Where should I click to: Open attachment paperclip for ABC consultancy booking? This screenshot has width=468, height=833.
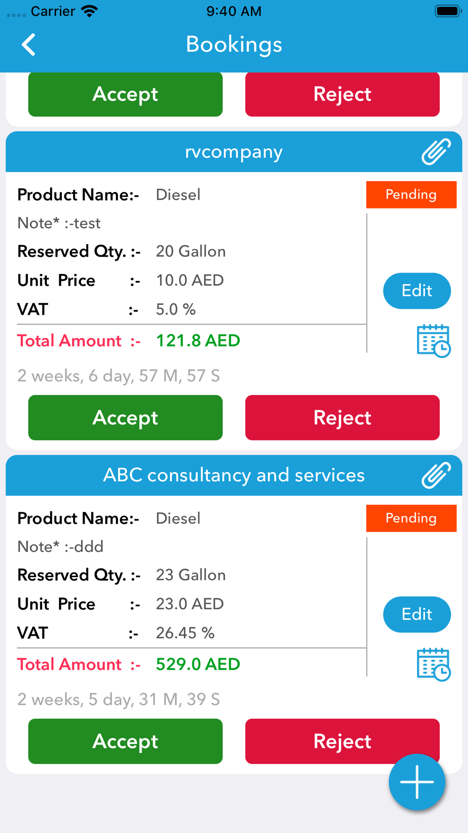436,475
